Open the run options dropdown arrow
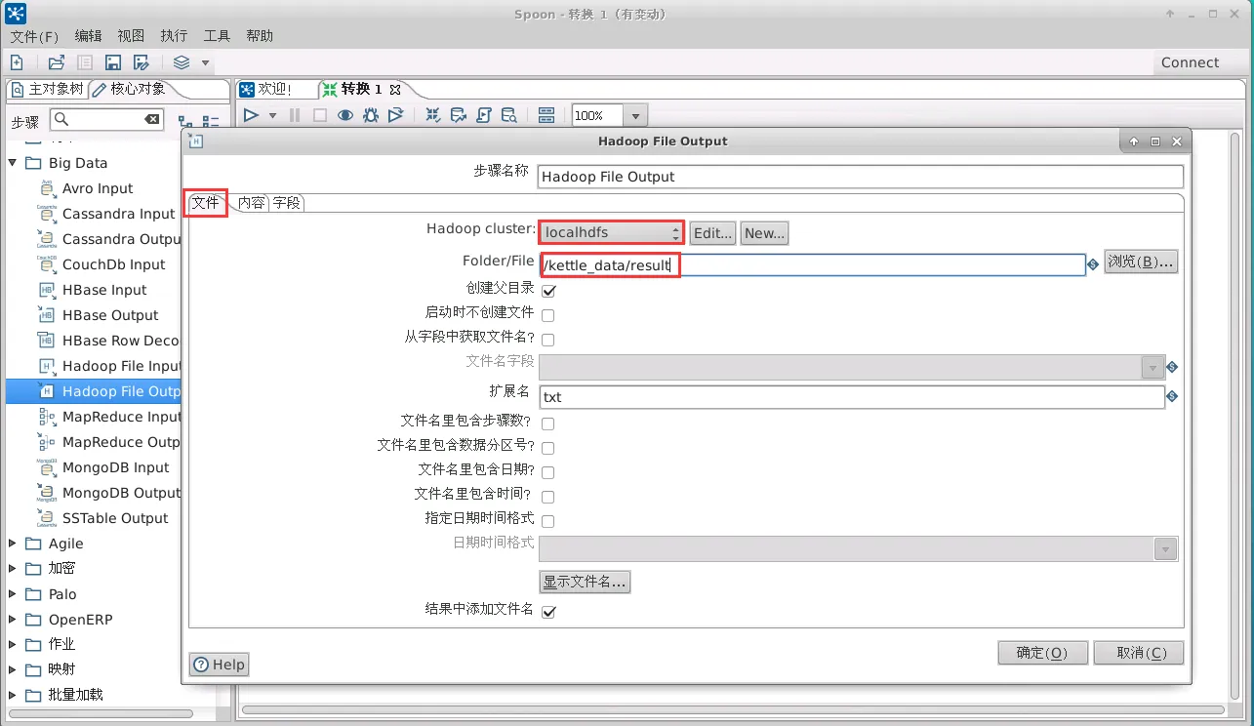This screenshot has height=726, width=1254. 272,115
